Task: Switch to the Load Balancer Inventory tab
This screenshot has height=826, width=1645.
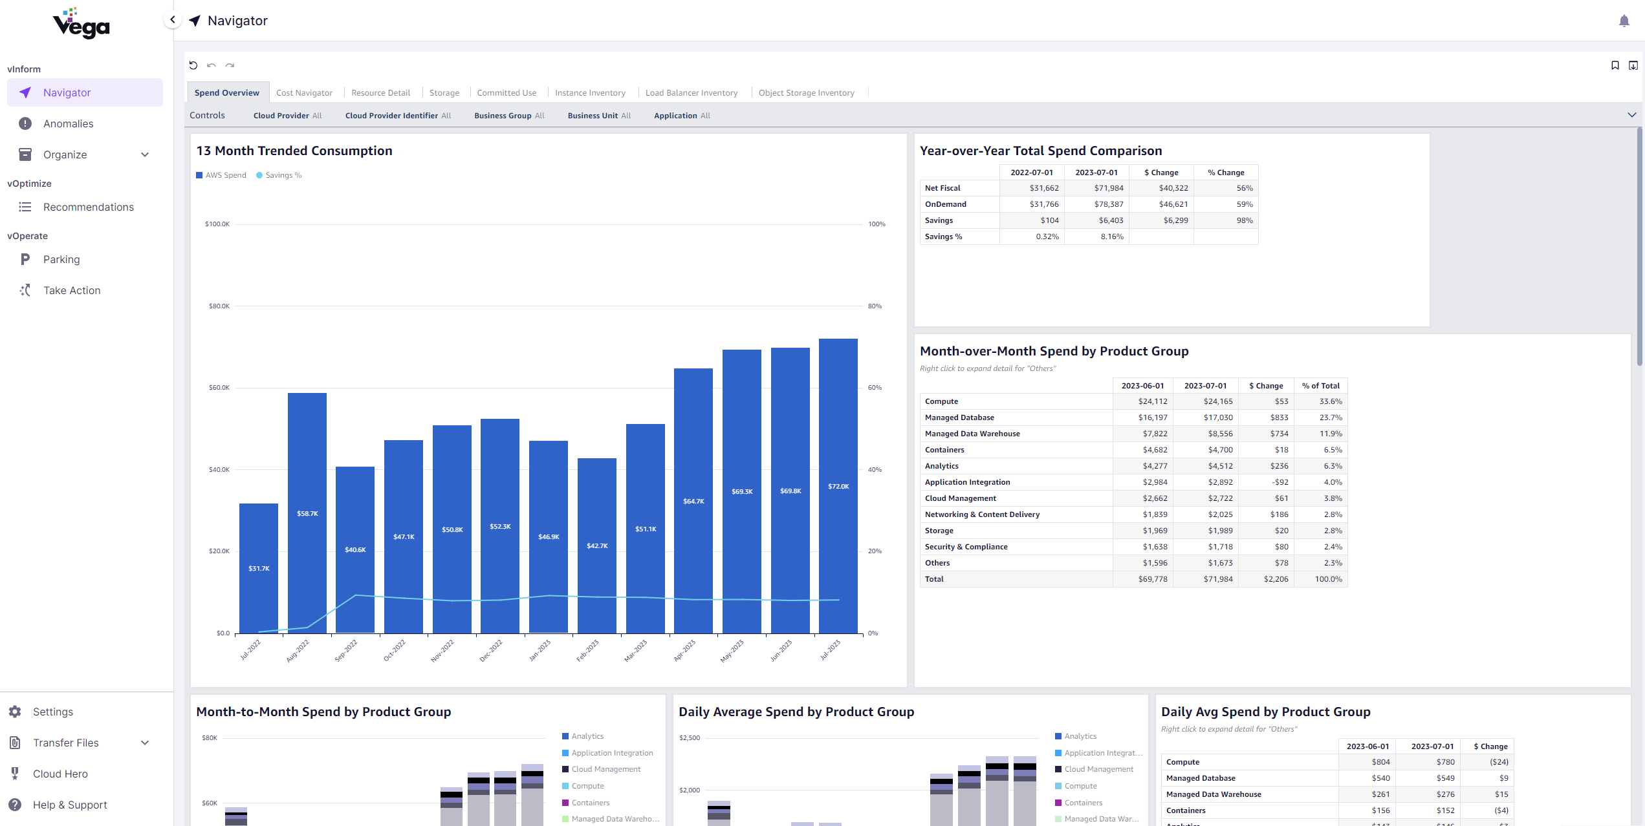Action: click(692, 92)
